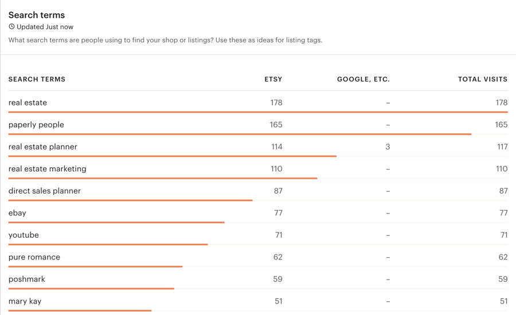Sort by TOTAL VISITS column header
This screenshot has width=516, height=315.
[x=483, y=79]
